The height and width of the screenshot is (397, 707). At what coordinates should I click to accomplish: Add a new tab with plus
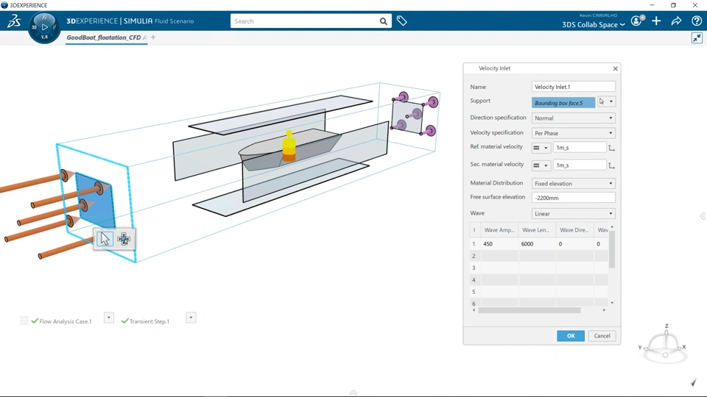[153, 37]
